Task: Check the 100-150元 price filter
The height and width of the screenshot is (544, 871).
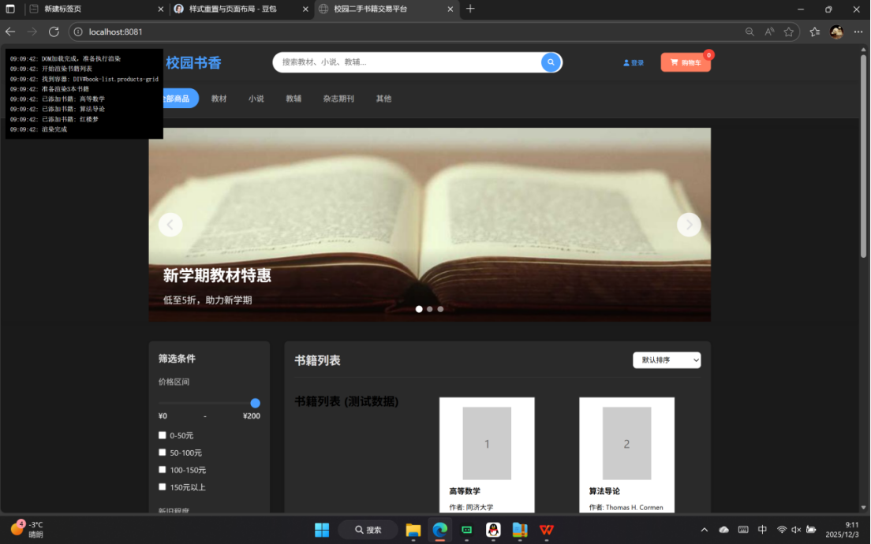Action: pos(163,470)
